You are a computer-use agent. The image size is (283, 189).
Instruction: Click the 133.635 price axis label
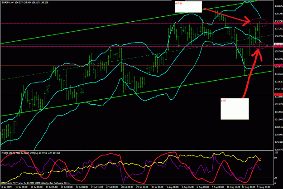pos(278,82)
